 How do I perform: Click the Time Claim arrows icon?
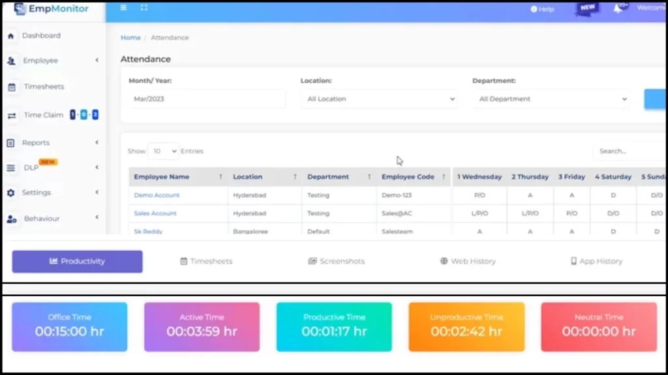pos(12,116)
